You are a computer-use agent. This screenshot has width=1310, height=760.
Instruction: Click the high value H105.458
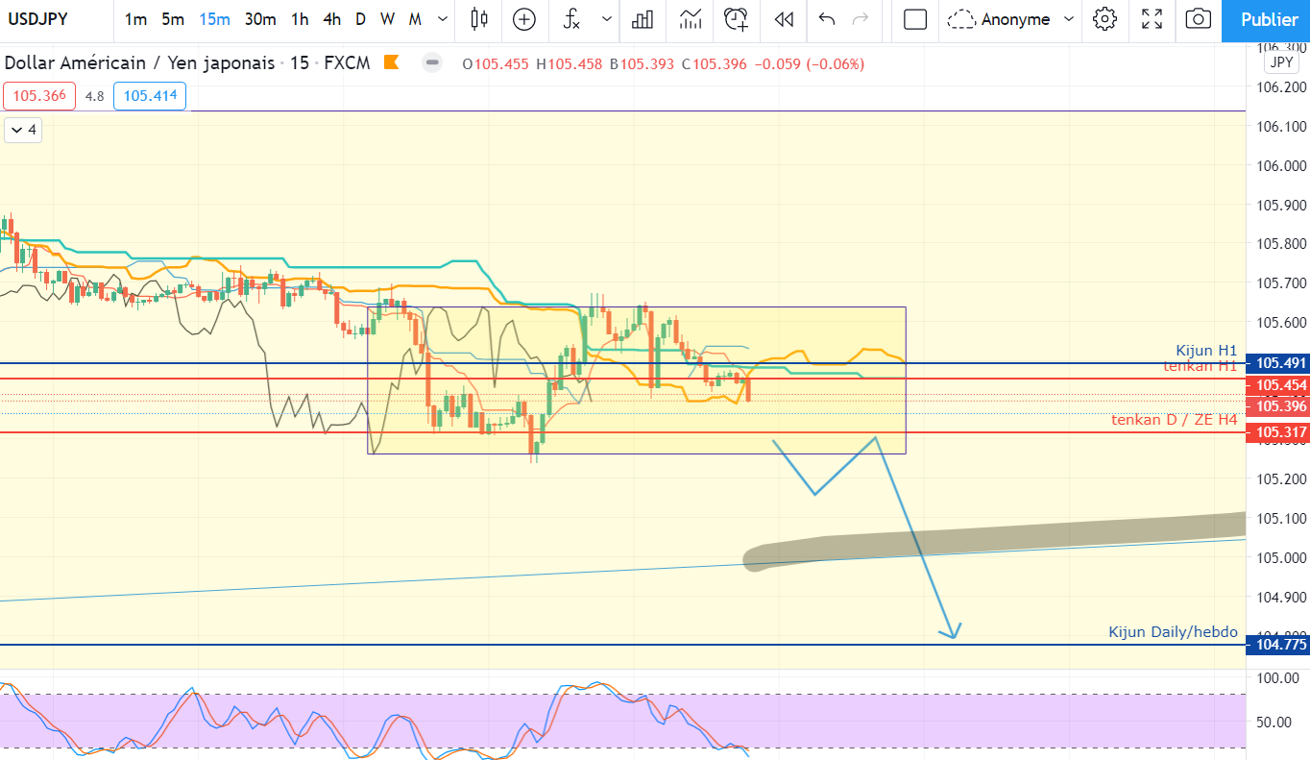click(569, 64)
